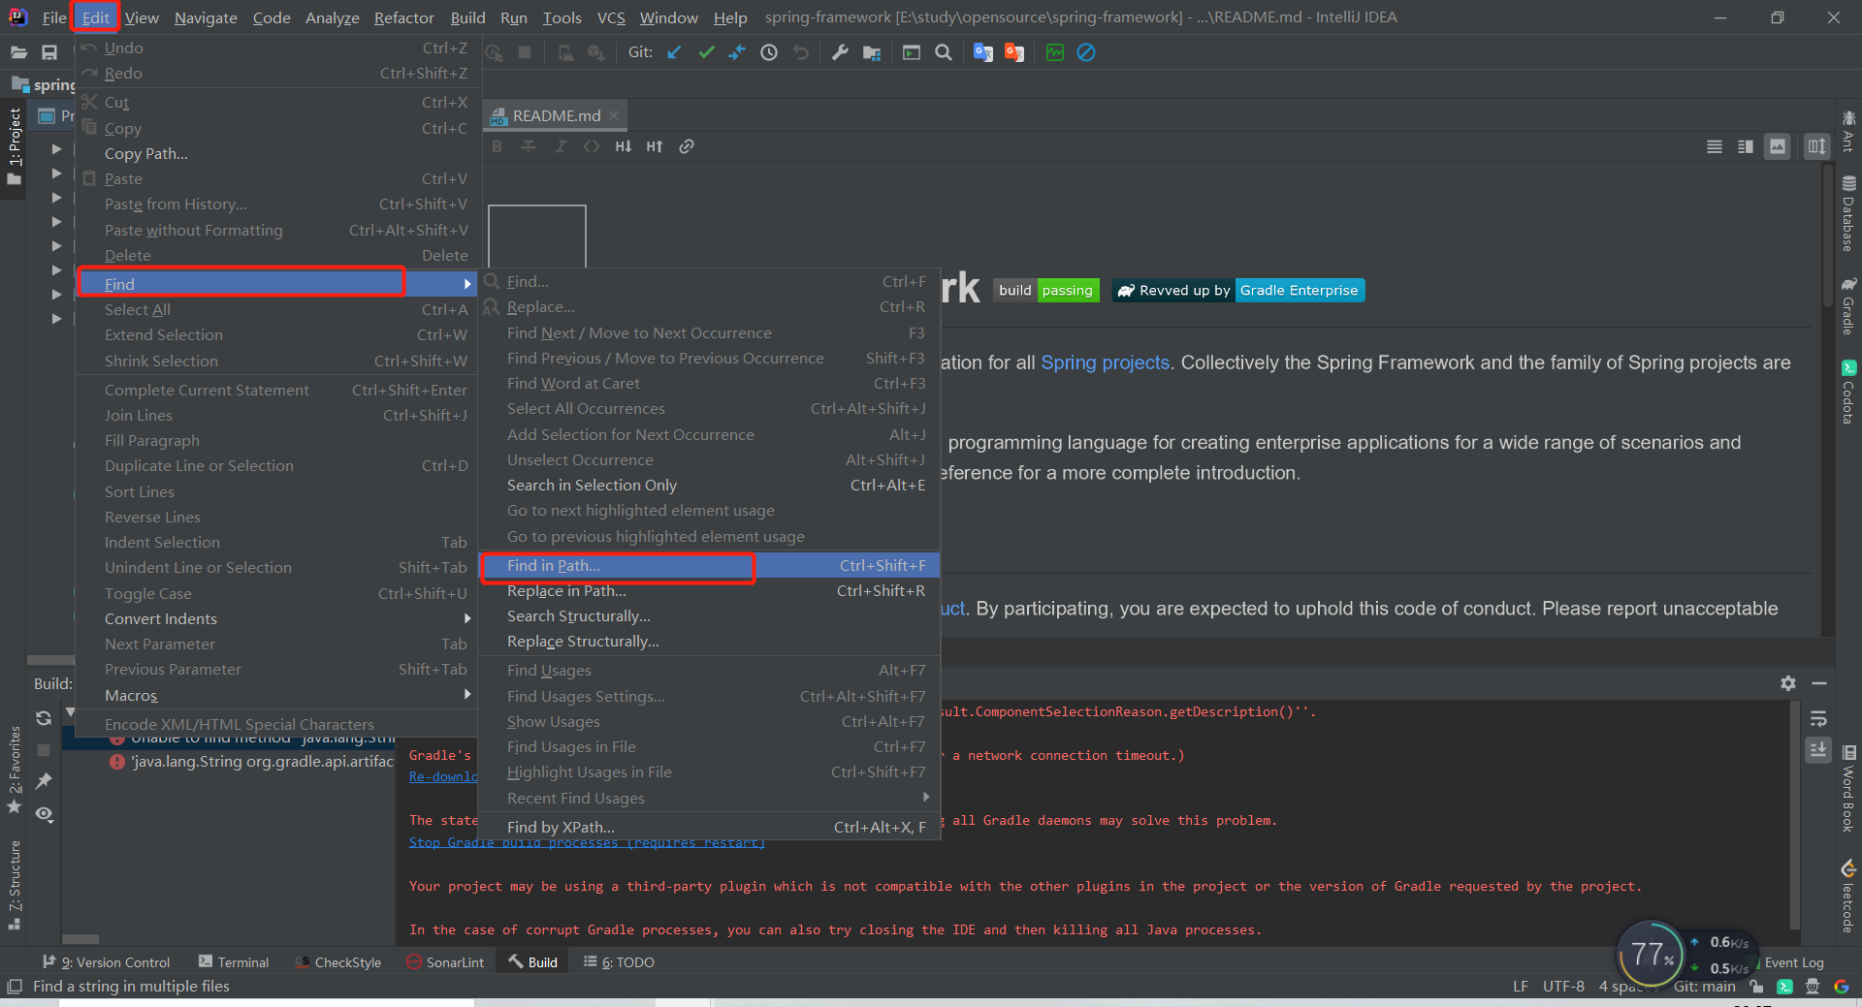Viewport: 1862px width, 1007px height.
Task: Choose Search Structurally menu entry
Action: point(710,615)
